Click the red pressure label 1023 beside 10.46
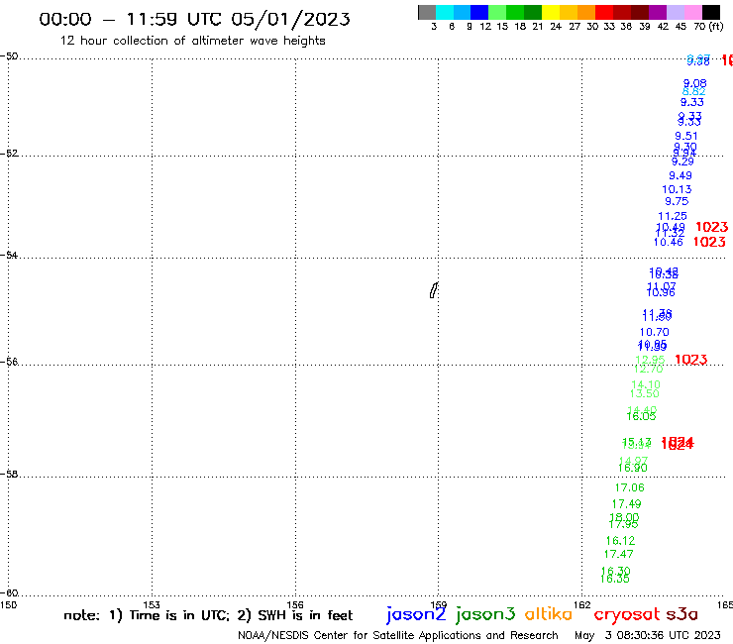This screenshot has height=644, width=733. click(709, 242)
